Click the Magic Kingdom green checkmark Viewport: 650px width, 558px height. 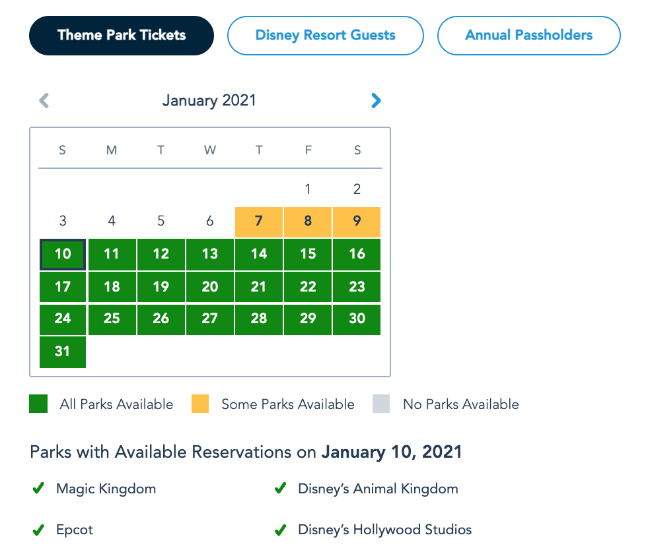click(x=39, y=489)
